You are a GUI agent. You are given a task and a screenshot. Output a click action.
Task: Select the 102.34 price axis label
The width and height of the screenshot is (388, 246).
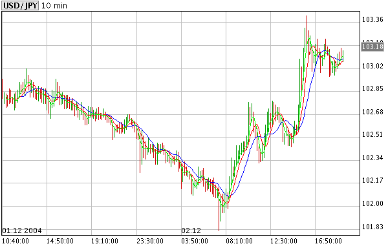(x=372, y=158)
